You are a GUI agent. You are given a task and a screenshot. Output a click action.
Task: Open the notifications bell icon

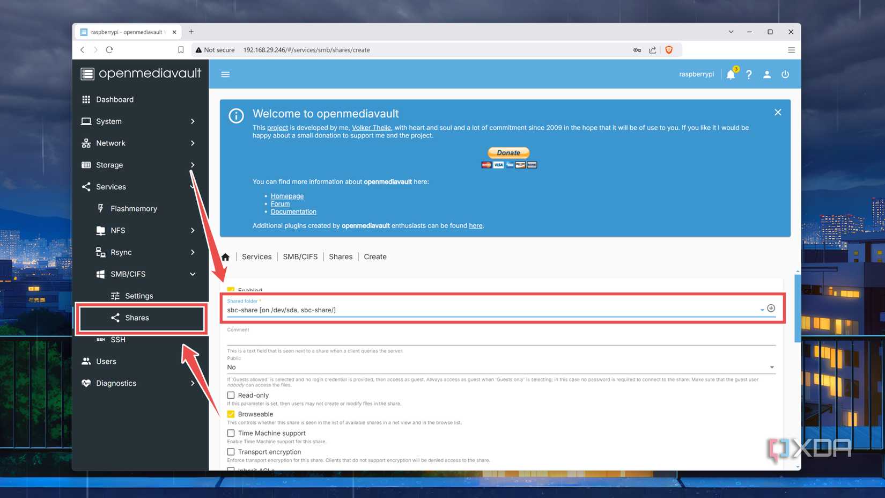(731, 75)
